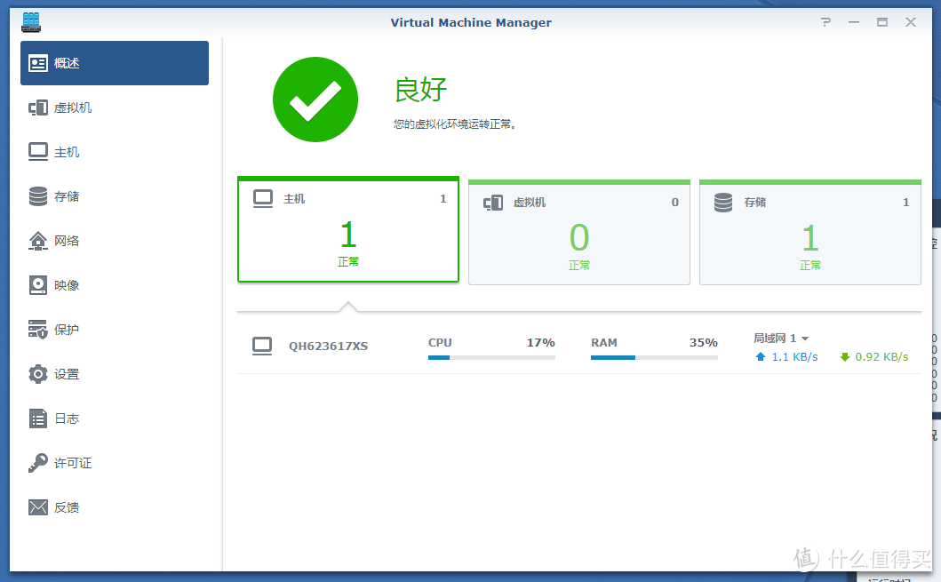Click the 概述 ID-card icon in sidebar

(x=38, y=63)
